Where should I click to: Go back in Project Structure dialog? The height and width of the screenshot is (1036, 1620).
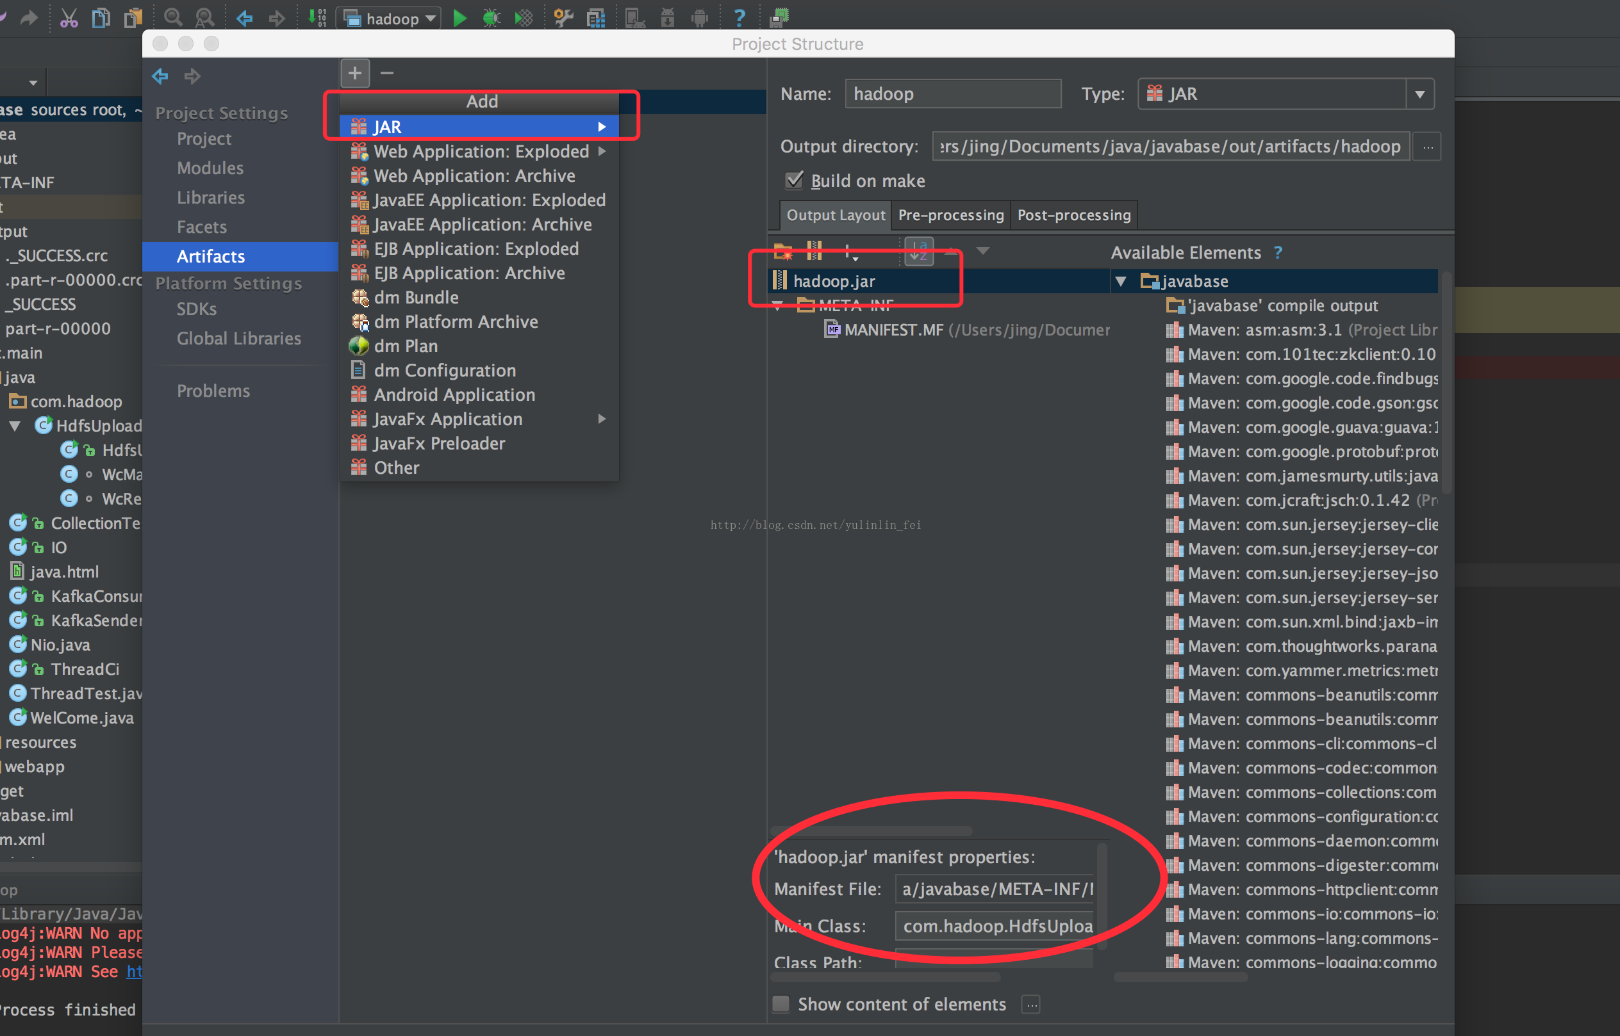point(160,76)
